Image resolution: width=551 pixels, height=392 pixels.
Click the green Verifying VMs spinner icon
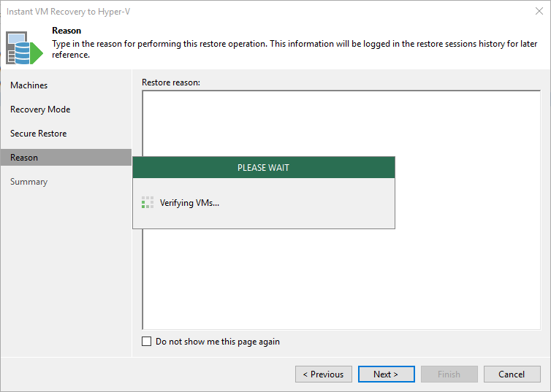point(148,202)
